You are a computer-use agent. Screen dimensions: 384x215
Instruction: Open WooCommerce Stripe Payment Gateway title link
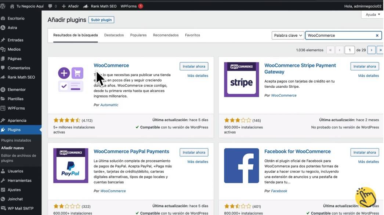click(x=300, y=69)
